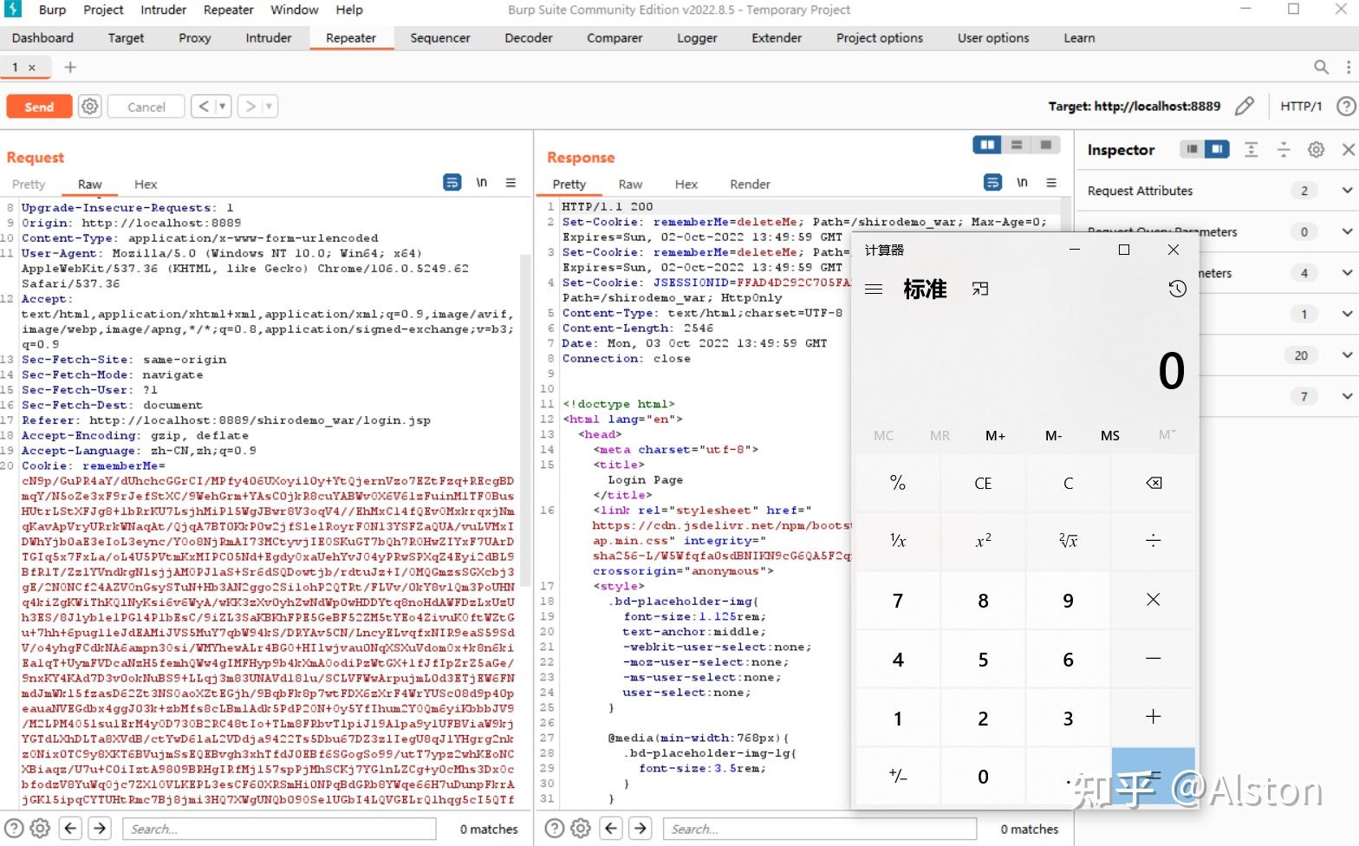This screenshot has width=1359, height=846.
Task: Open the Response viewer hamburger options menu
Action: tap(1051, 183)
